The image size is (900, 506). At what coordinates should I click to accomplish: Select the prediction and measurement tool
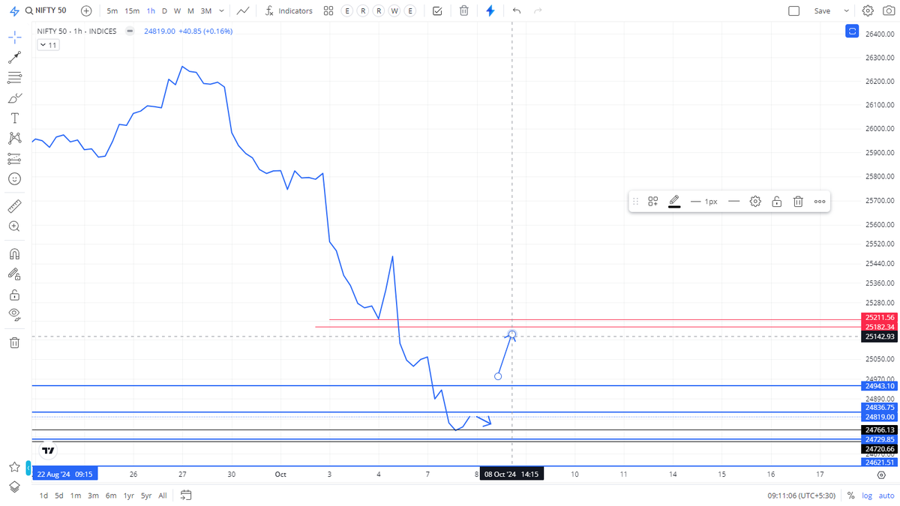tap(14, 159)
